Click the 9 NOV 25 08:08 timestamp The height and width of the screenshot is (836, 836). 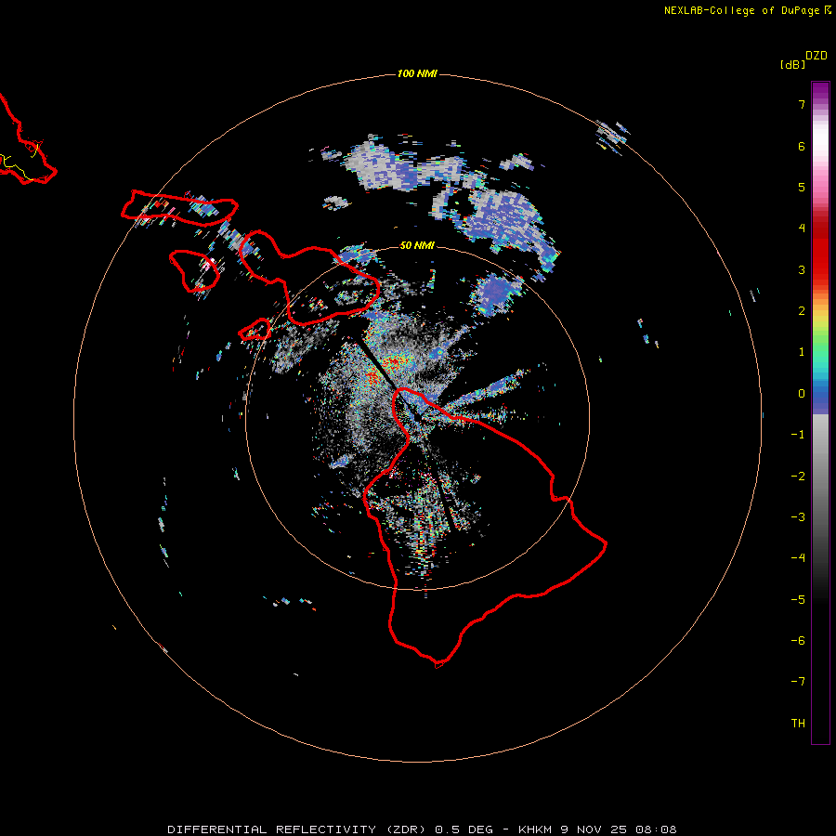619,829
